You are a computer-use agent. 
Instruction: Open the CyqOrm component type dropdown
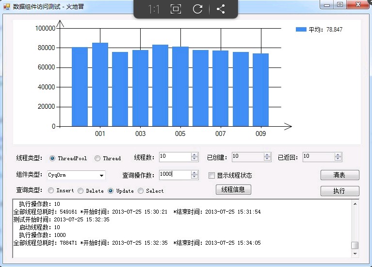coord(101,175)
